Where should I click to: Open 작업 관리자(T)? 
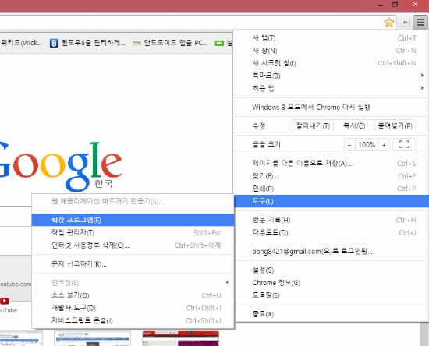(x=133, y=232)
